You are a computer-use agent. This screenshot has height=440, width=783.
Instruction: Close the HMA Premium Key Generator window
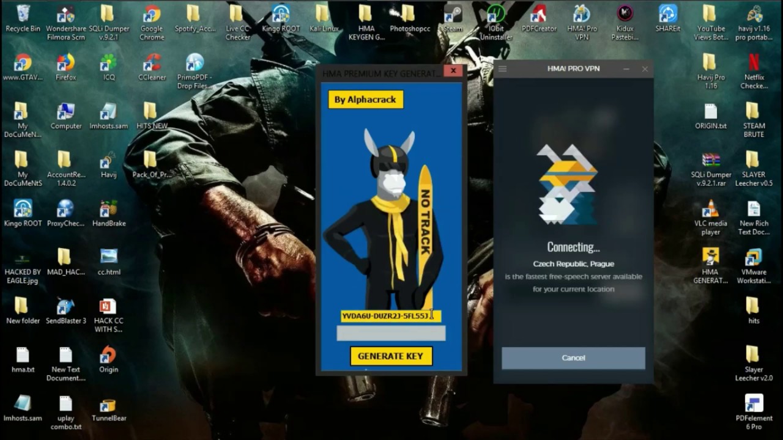(x=453, y=71)
